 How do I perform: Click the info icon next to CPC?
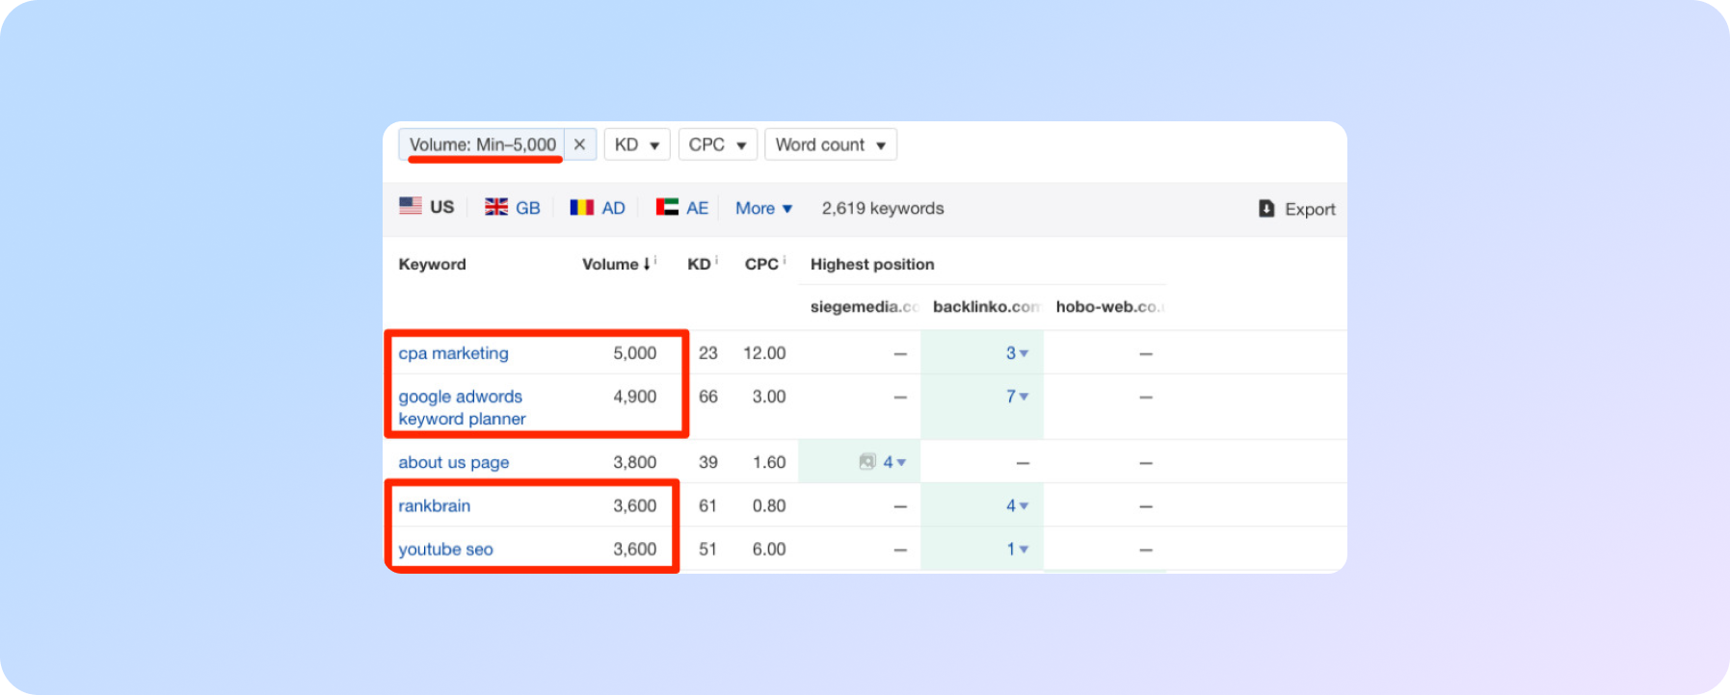coord(785,260)
